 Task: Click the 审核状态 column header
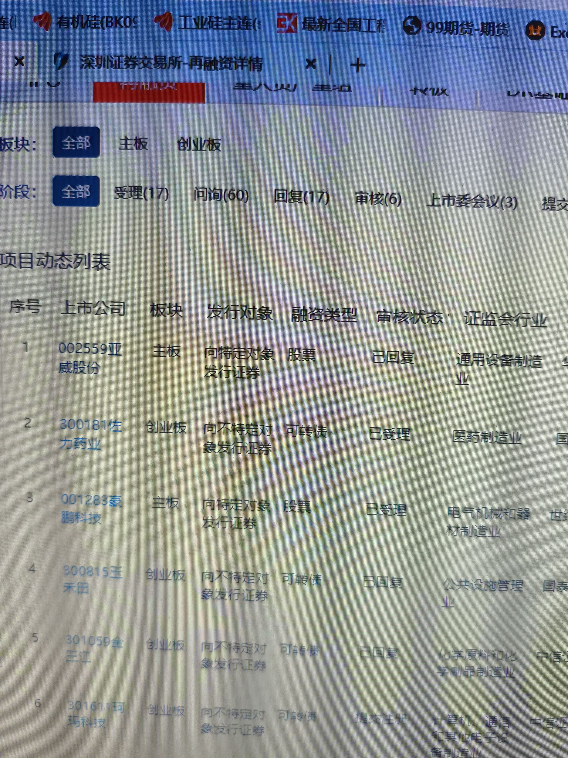point(410,317)
